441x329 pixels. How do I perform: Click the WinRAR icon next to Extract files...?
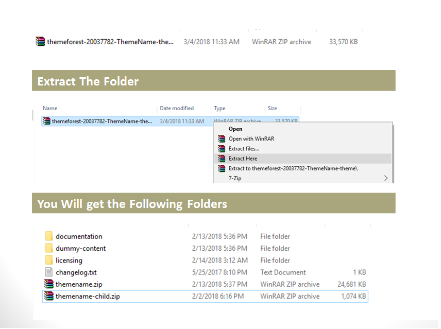(x=222, y=149)
